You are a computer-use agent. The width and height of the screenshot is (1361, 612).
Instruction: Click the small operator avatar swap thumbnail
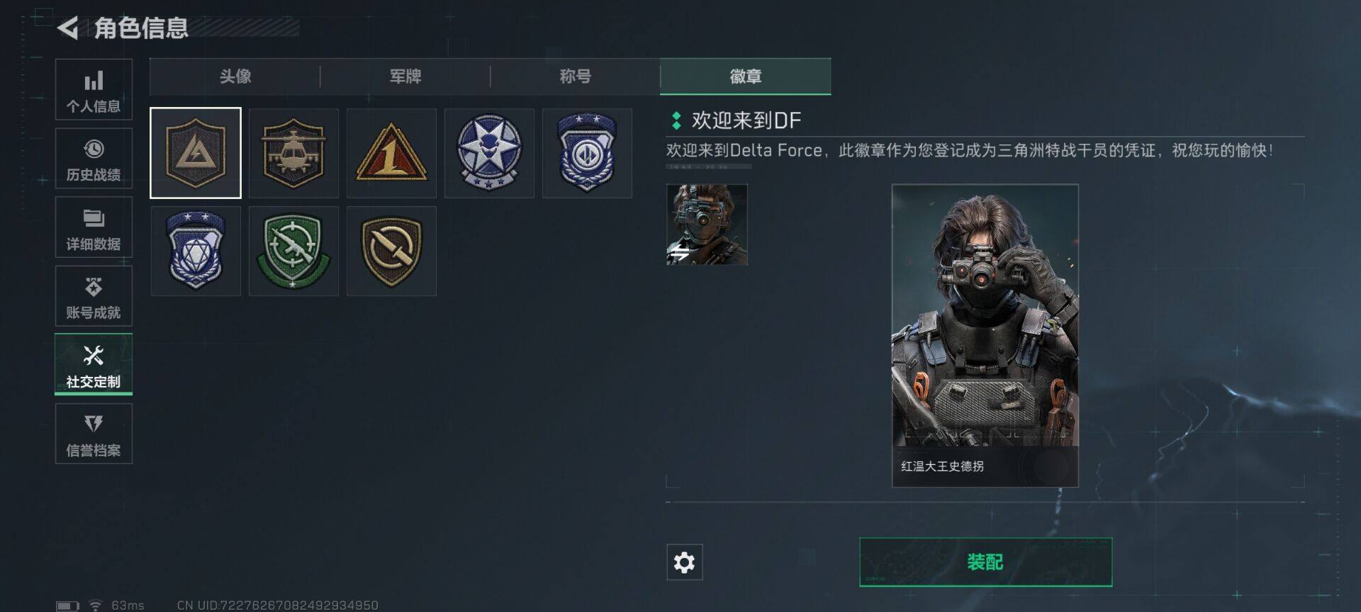pyautogui.click(x=707, y=225)
